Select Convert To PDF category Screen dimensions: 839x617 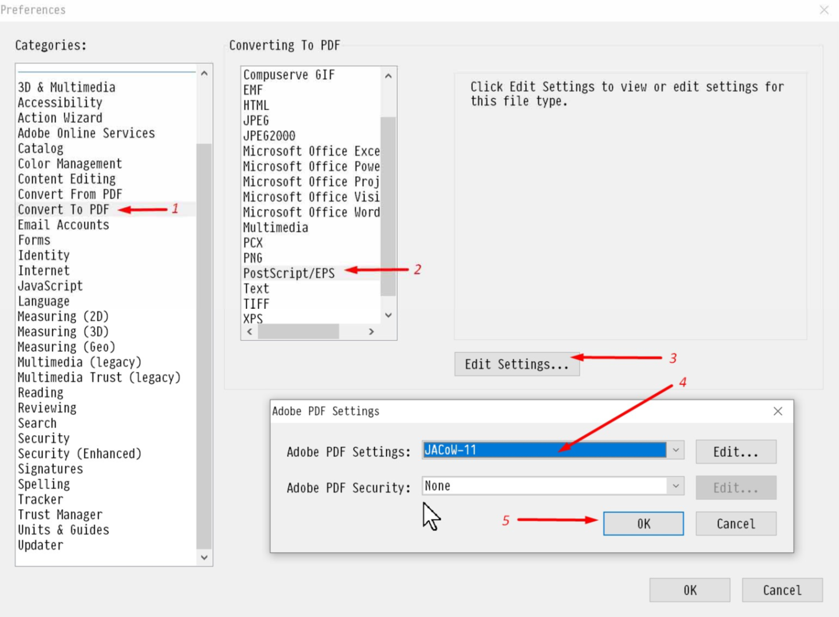(x=63, y=209)
